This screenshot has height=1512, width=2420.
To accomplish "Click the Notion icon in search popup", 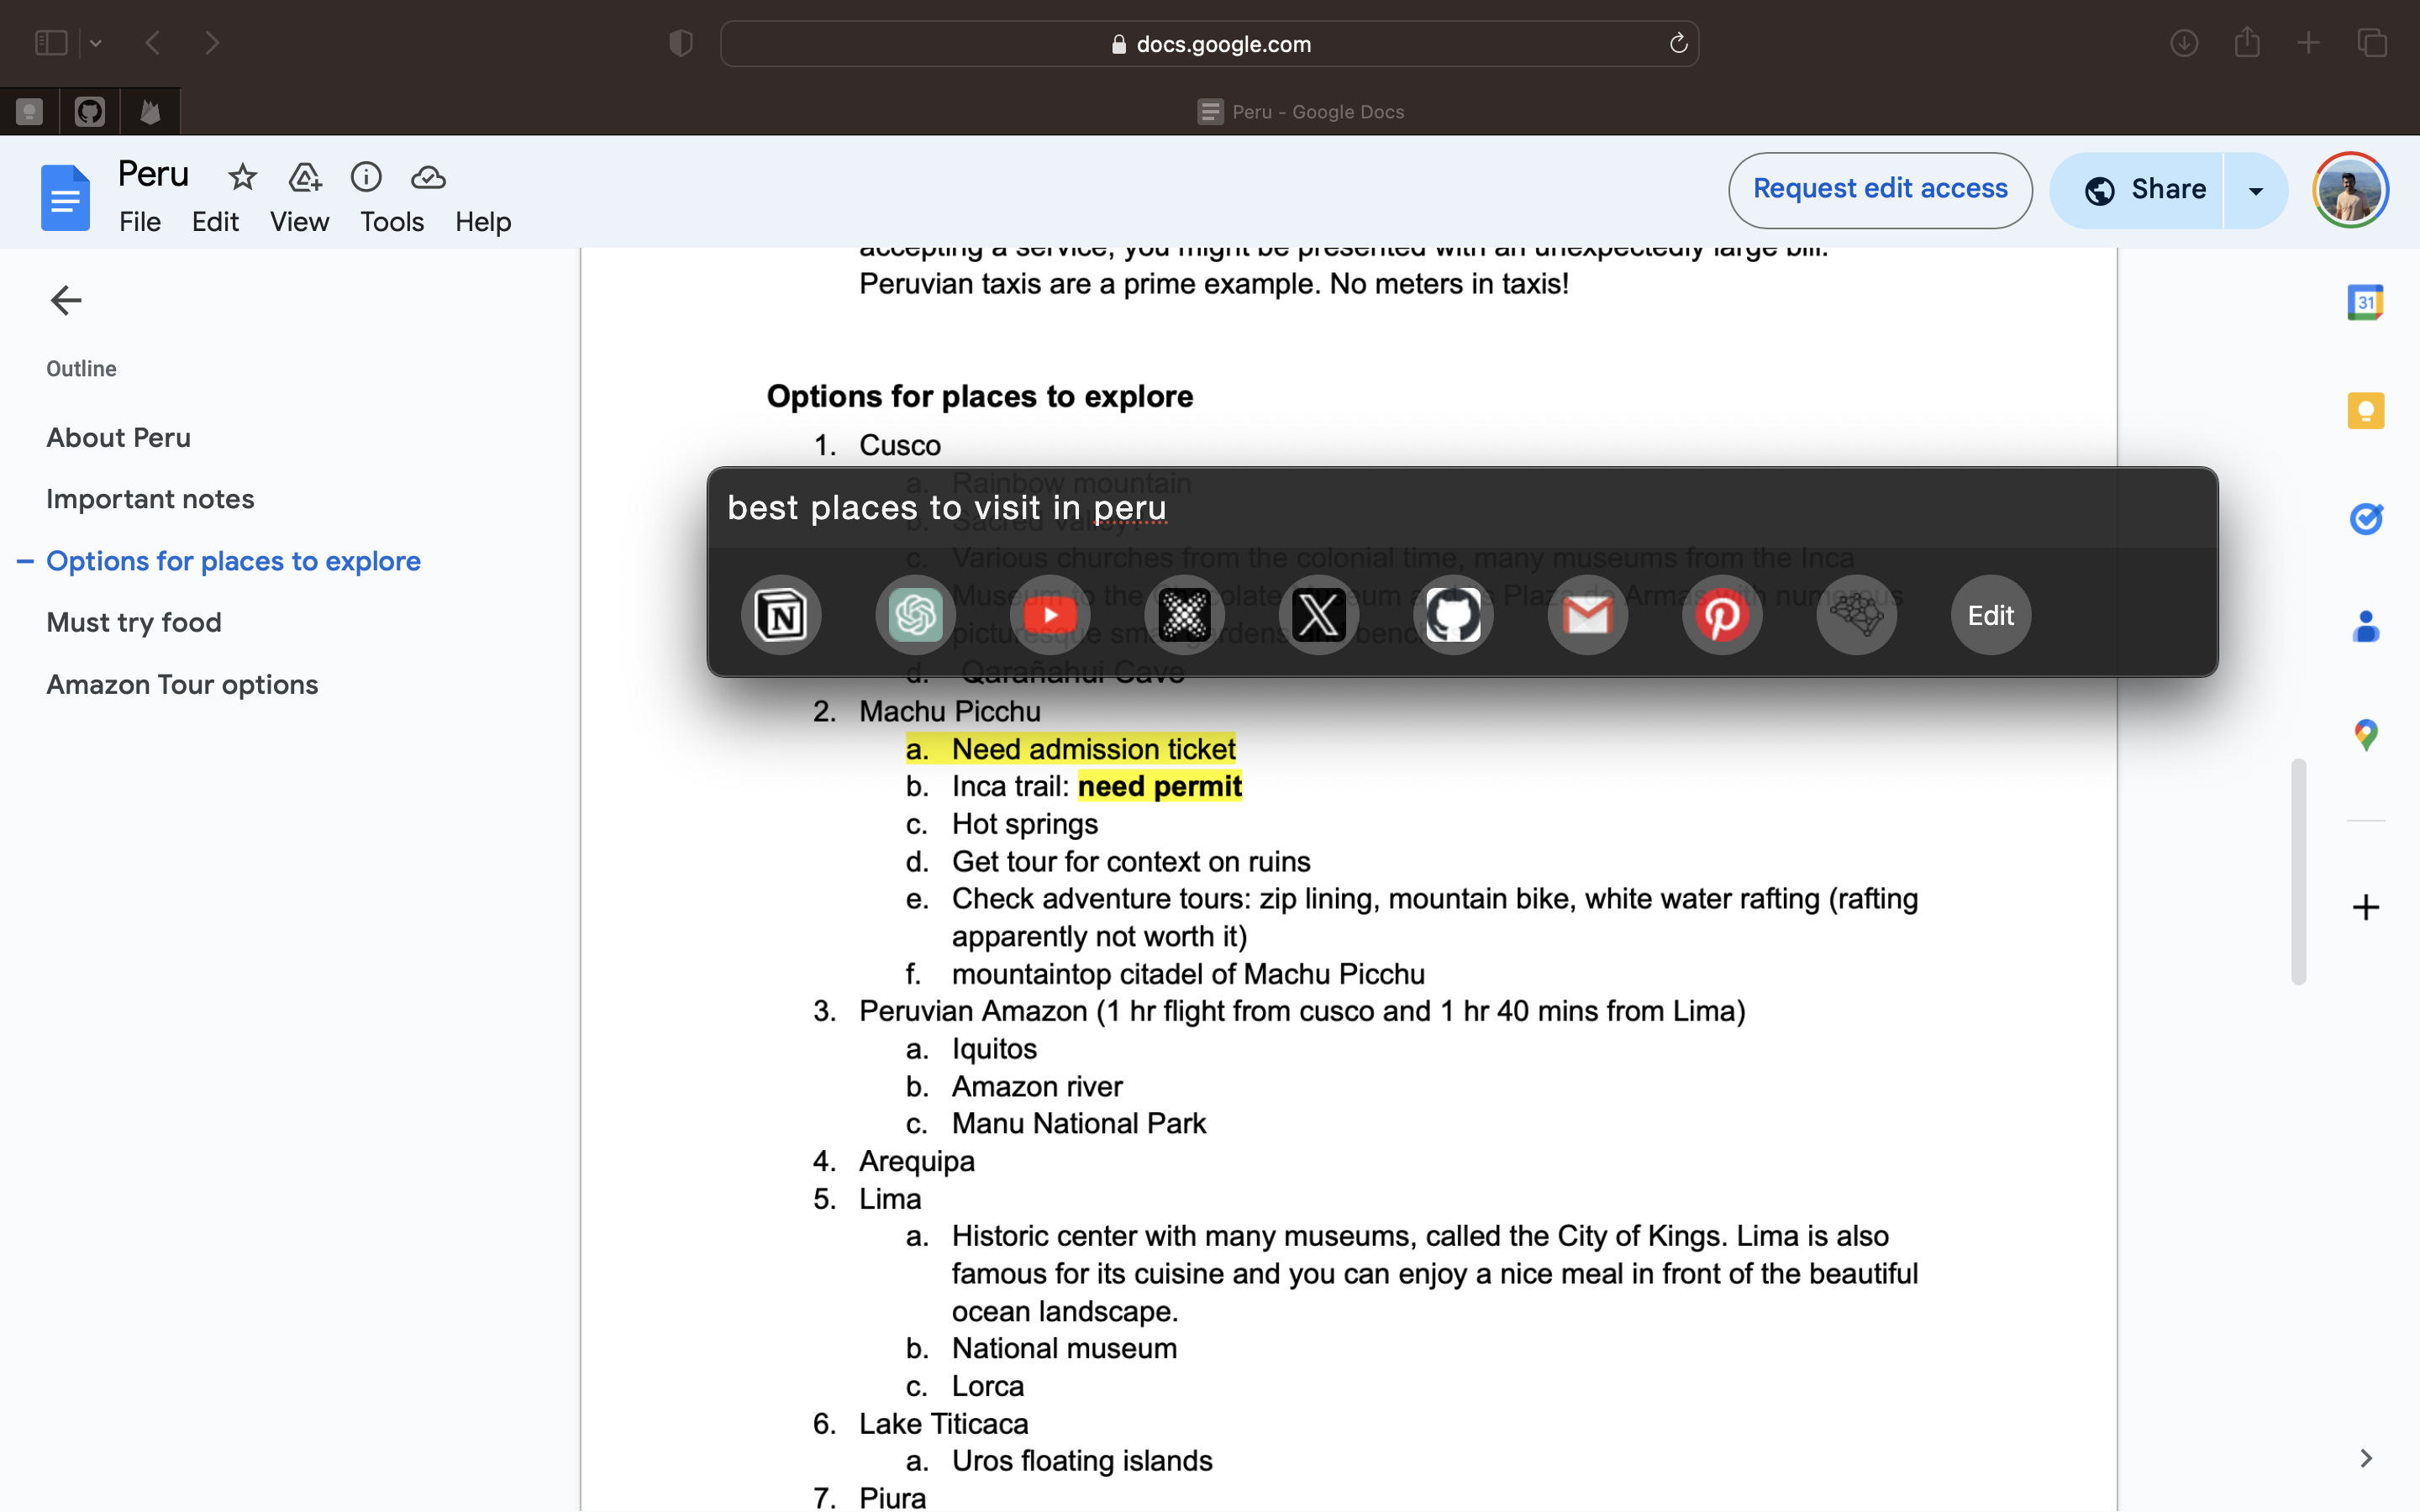I will tap(781, 615).
